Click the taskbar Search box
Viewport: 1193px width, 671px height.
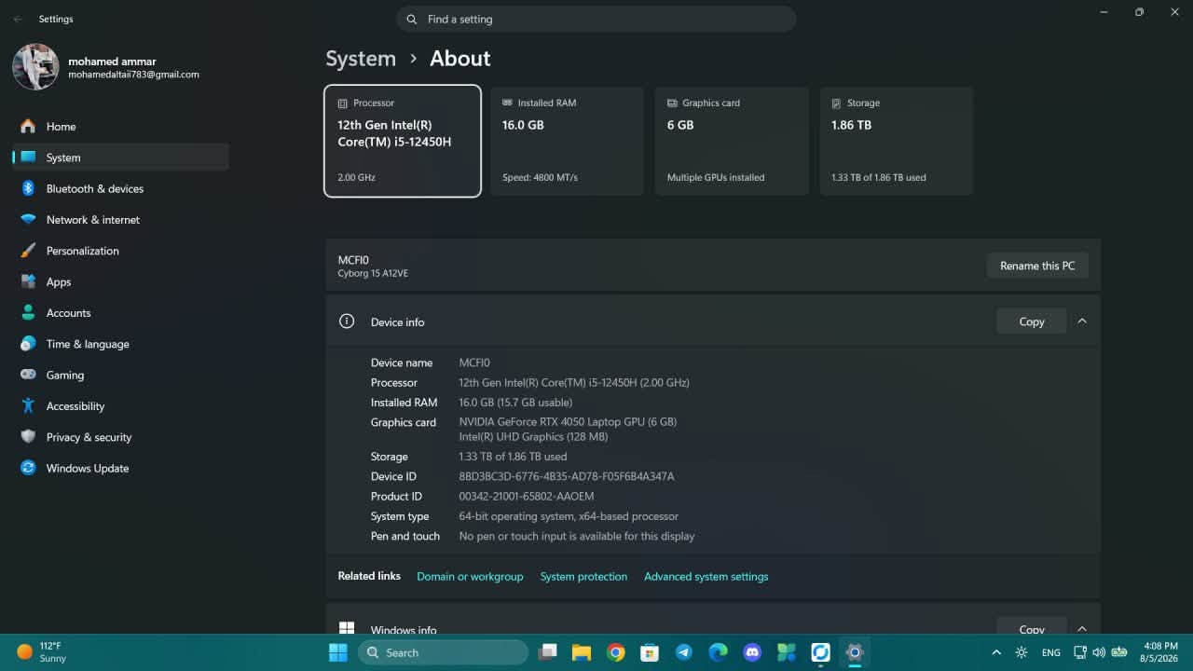pyautogui.click(x=443, y=652)
